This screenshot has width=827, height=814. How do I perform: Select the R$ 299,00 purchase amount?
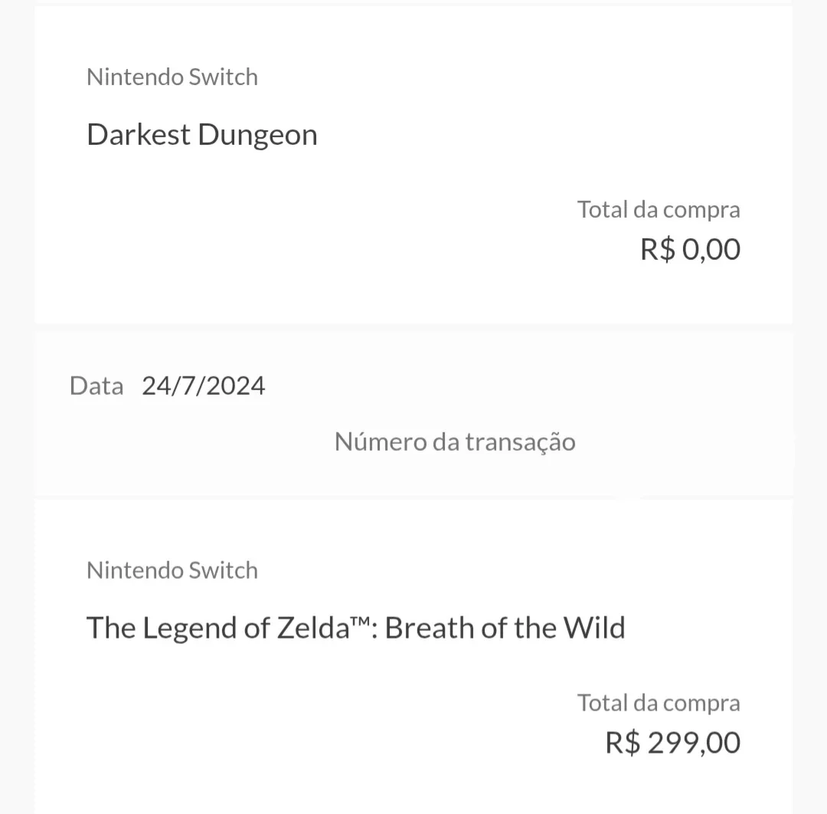(673, 743)
